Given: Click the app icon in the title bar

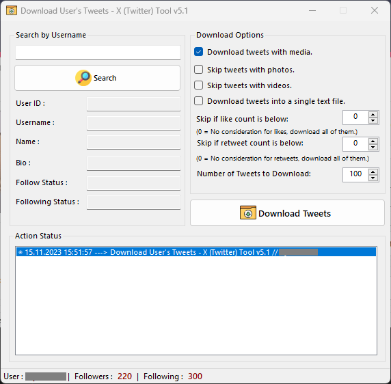Looking at the screenshot, I should click(x=12, y=11).
